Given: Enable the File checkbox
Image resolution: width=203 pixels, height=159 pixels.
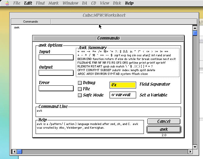Looking at the screenshot, I should [x=80, y=89].
